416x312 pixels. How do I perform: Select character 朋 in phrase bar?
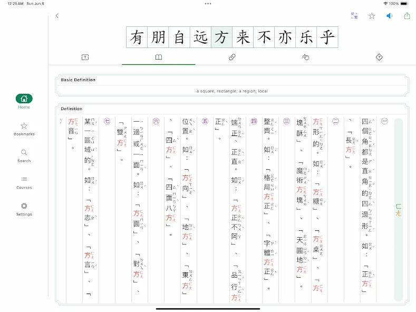(158, 37)
